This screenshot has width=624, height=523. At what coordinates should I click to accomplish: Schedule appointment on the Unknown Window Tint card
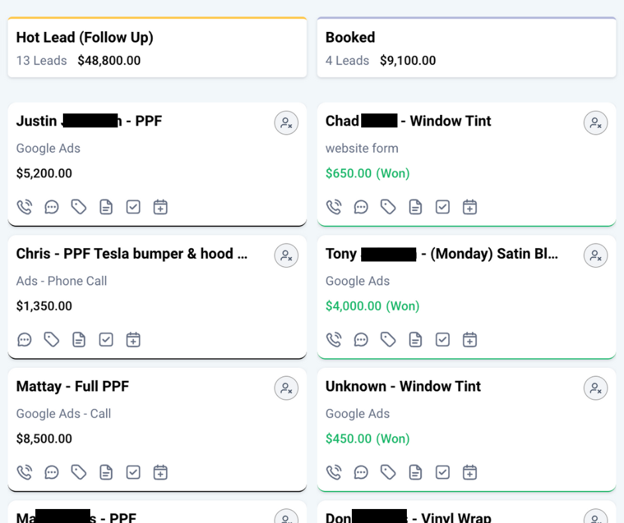(x=469, y=472)
